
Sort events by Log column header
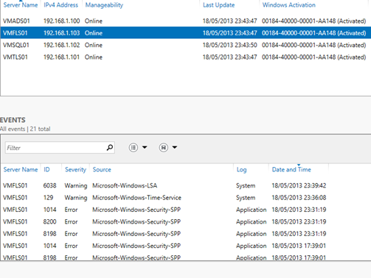pyautogui.click(x=241, y=170)
